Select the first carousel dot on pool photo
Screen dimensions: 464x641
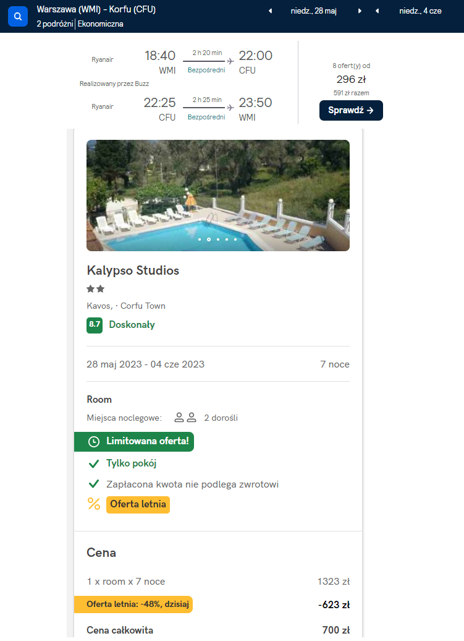click(x=200, y=239)
